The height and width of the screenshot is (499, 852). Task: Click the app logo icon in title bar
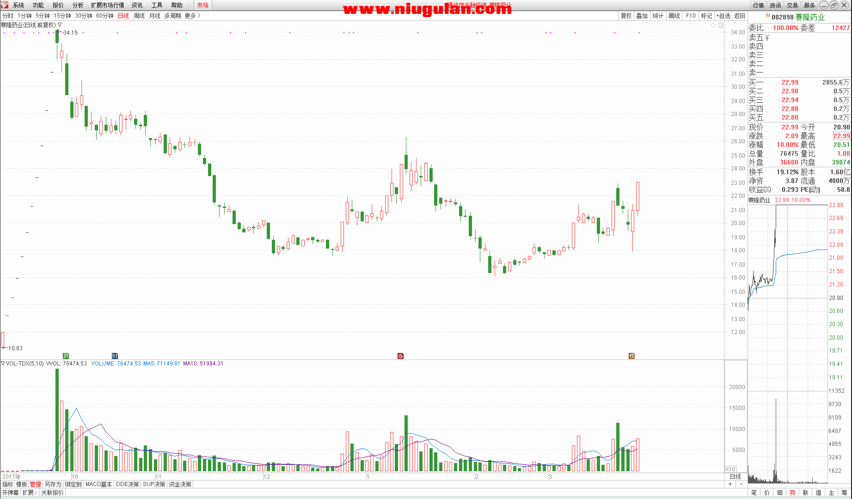point(5,5)
